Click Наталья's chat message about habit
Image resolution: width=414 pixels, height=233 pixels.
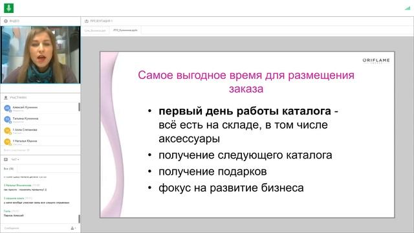point(25,190)
